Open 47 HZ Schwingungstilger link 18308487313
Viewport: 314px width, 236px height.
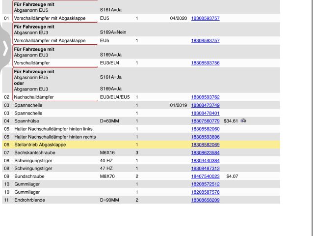point(205,168)
